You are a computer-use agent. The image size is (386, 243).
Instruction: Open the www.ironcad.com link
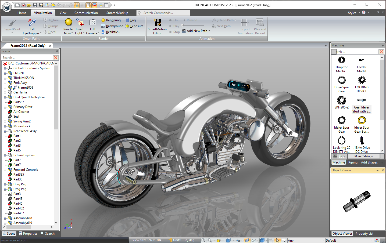coord(14,240)
